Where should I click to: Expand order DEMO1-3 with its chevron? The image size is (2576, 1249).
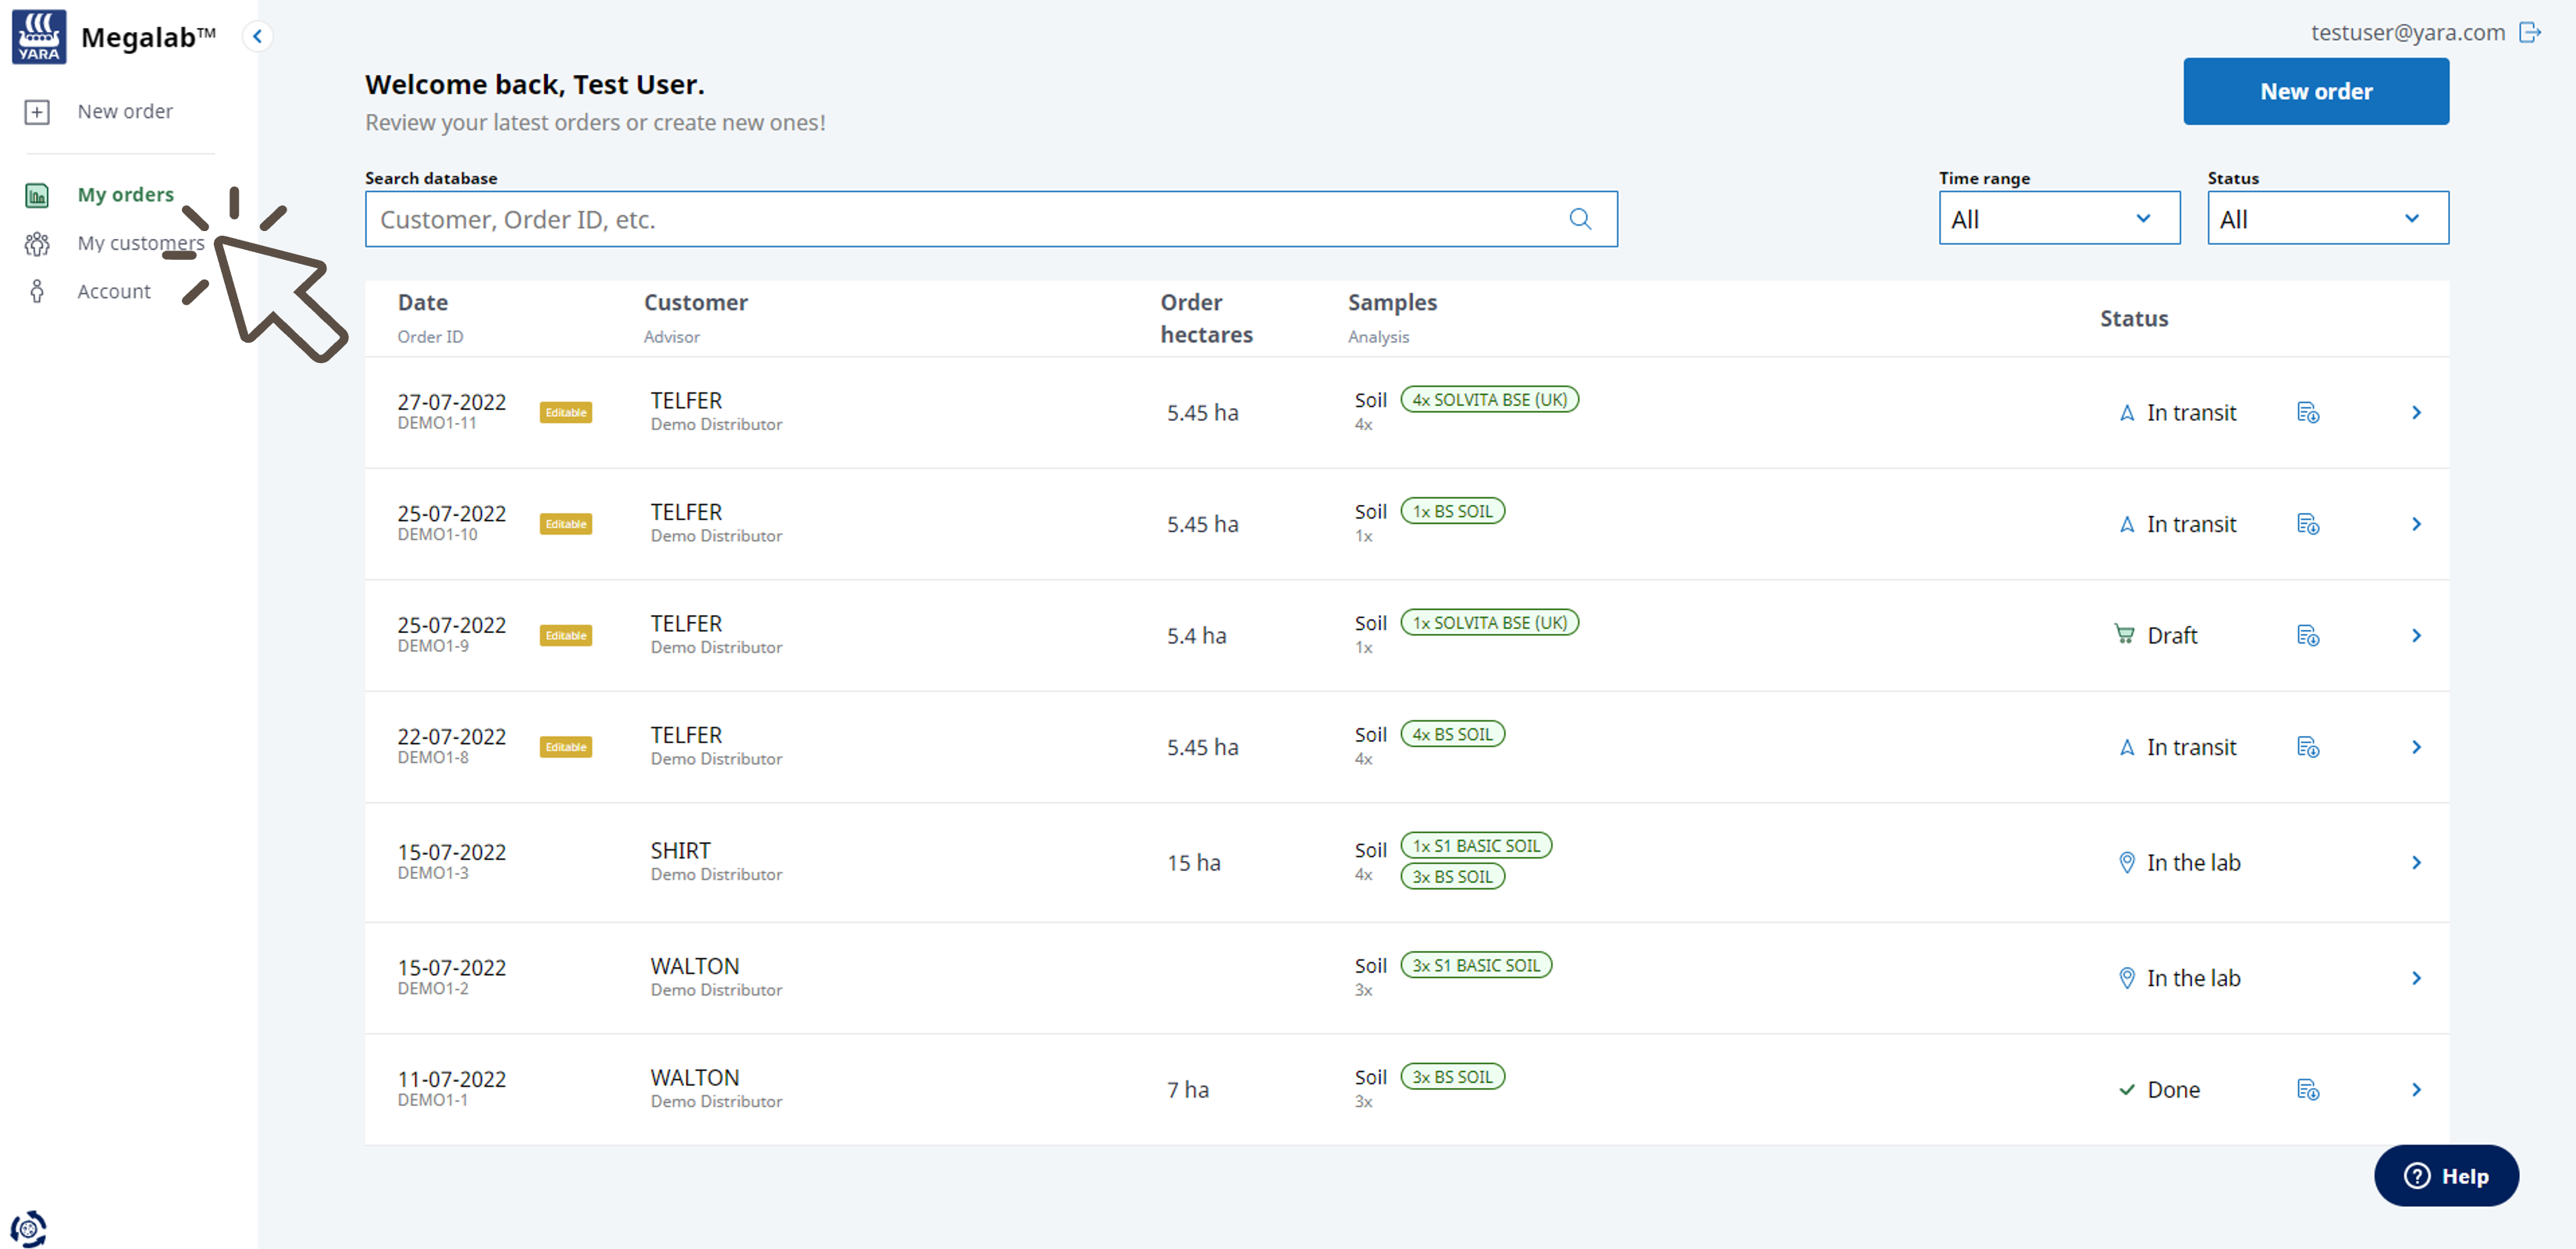point(2415,863)
